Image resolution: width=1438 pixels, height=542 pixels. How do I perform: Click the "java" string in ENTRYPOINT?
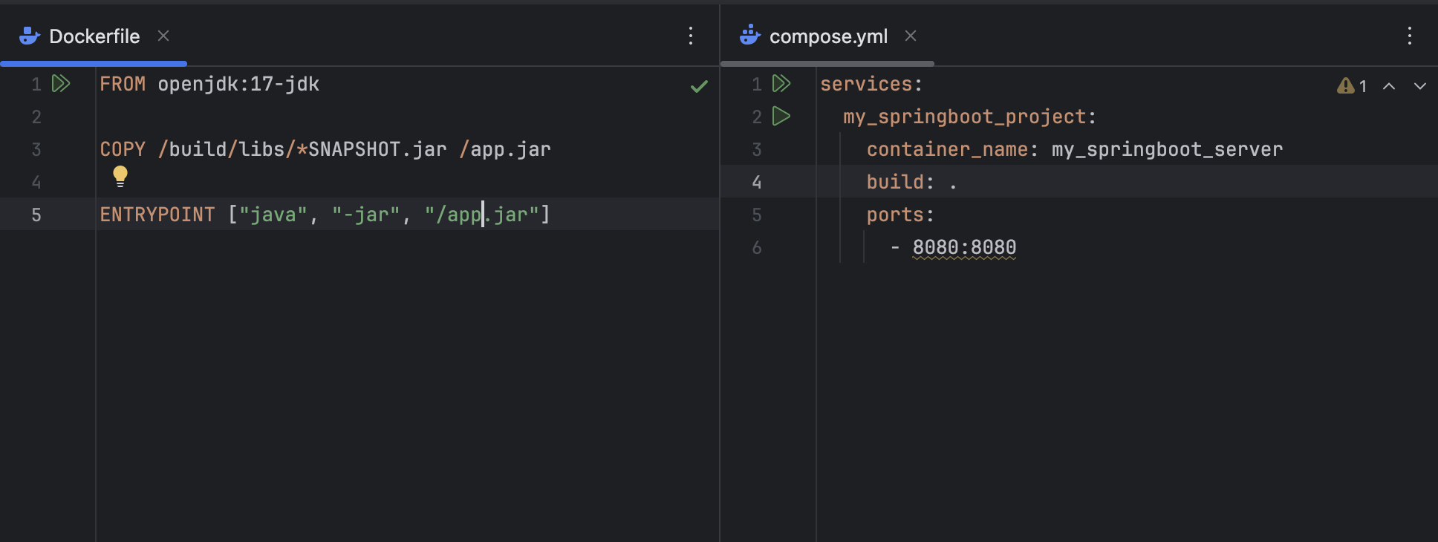pyautogui.click(x=273, y=215)
